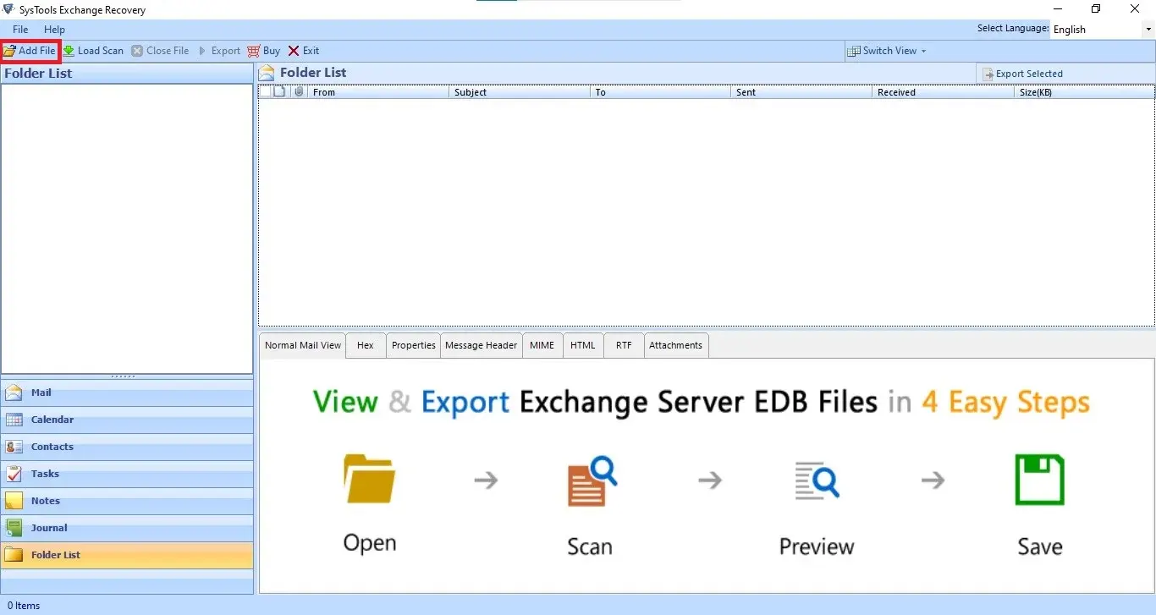Open the File menu
Screen dimensions: 1156x615
point(20,30)
